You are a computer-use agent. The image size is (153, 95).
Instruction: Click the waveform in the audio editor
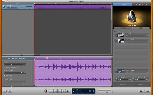pyautogui.click(x=73, y=73)
